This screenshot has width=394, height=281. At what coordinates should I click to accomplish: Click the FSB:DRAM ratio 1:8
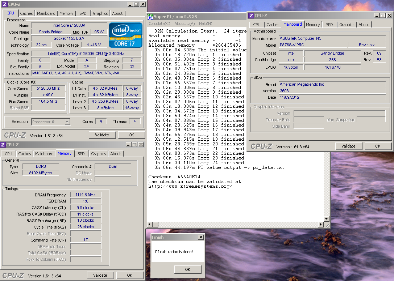coord(86,201)
